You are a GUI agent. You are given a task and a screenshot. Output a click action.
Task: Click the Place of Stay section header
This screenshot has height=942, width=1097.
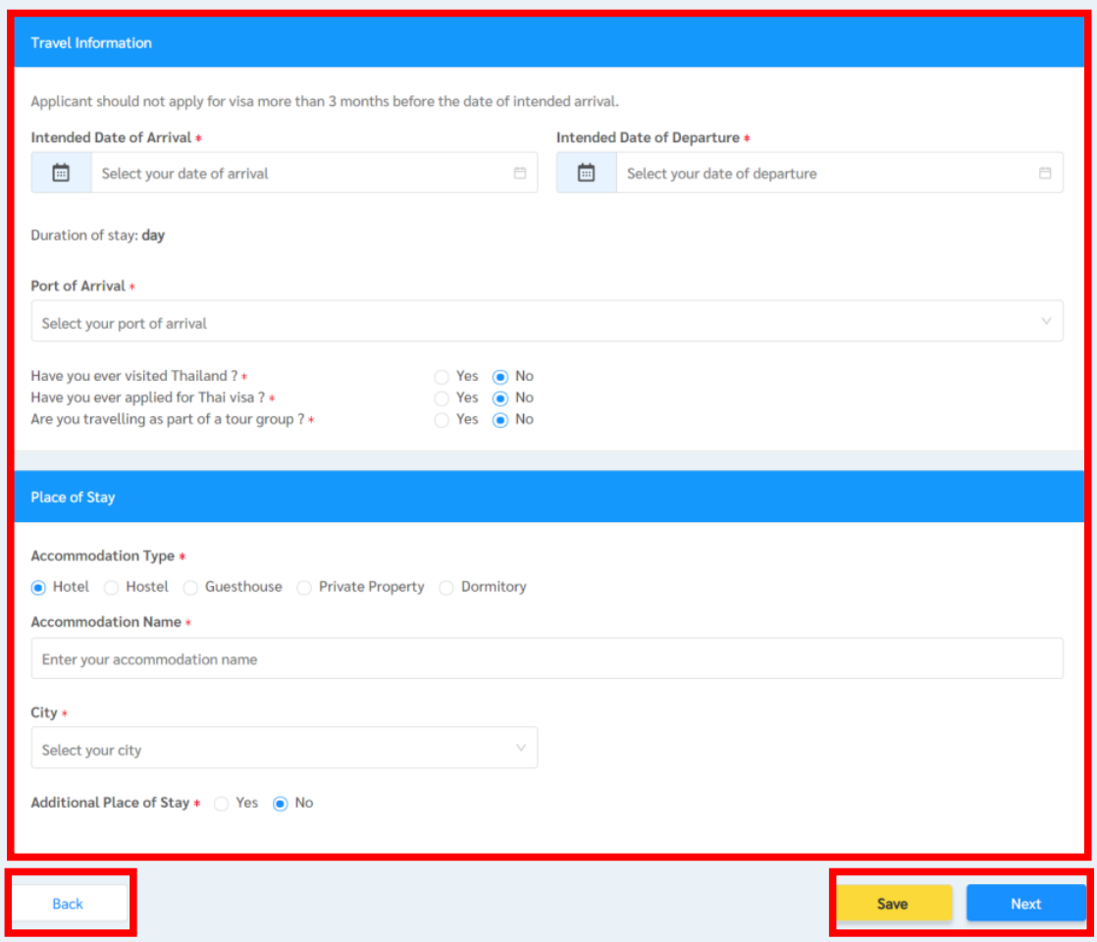click(x=549, y=497)
